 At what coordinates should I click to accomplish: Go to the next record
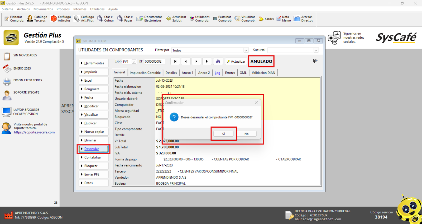[x=196, y=61]
